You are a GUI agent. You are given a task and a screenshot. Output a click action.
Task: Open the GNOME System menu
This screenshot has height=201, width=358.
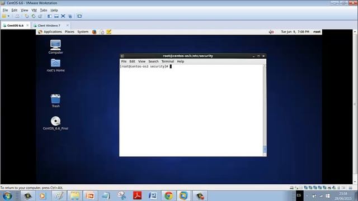tap(83, 32)
